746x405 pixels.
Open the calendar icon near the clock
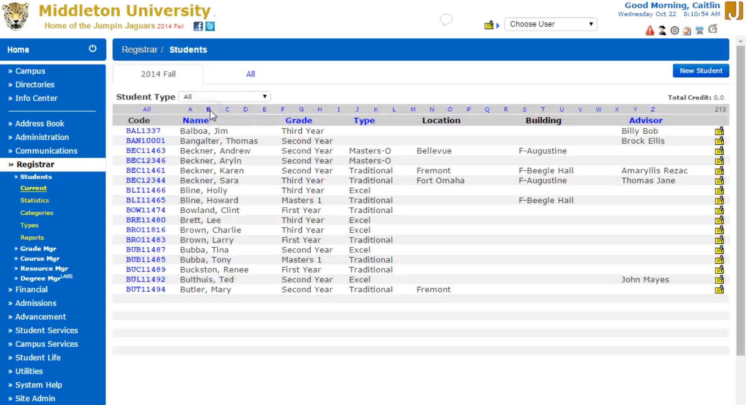point(699,31)
